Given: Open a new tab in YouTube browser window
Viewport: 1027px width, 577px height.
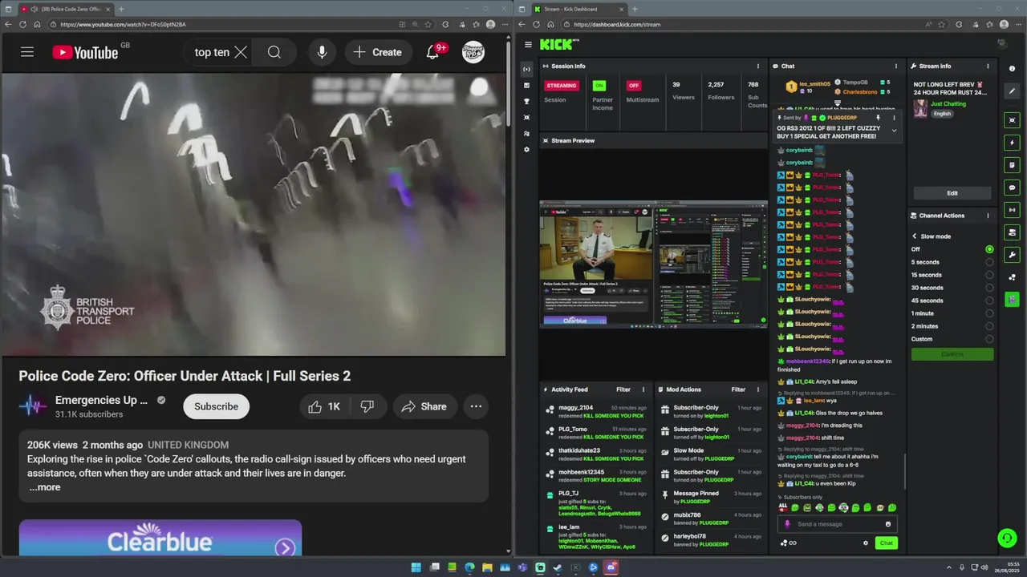Looking at the screenshot, I should 121,9.
